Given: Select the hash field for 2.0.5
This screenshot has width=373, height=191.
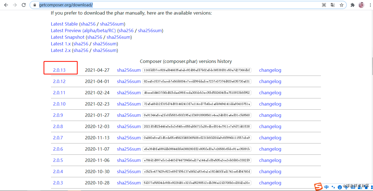Looking at the screenshot, I should [x=197, y=160].
